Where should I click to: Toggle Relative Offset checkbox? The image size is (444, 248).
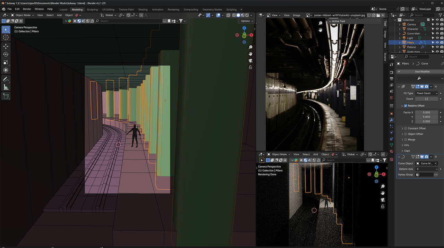(405, 106)
